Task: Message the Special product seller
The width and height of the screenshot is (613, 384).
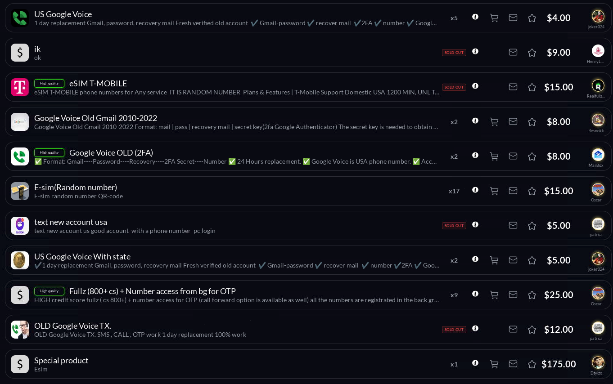Action: point(513,364)
